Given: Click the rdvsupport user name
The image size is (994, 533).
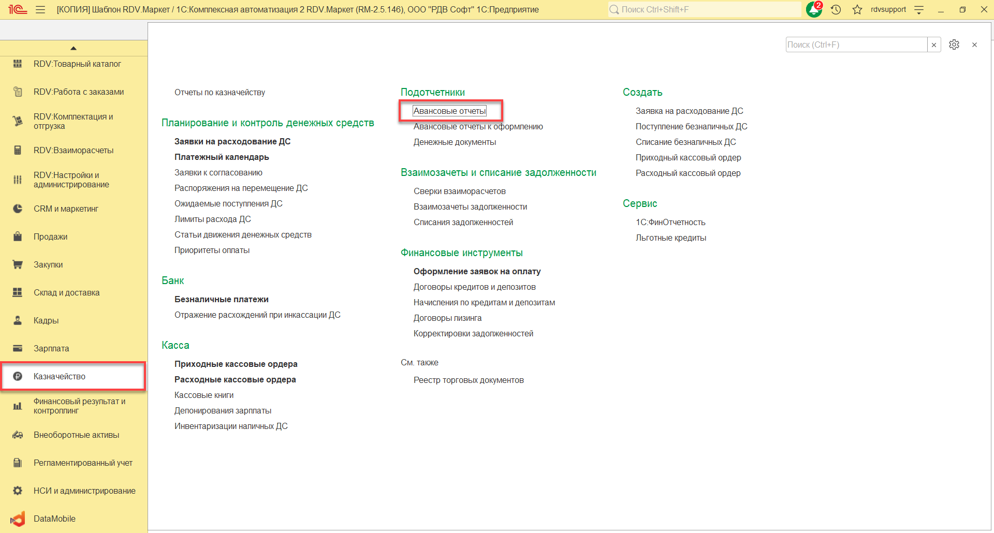Looking at the screenshot, I should coord(888,9).
